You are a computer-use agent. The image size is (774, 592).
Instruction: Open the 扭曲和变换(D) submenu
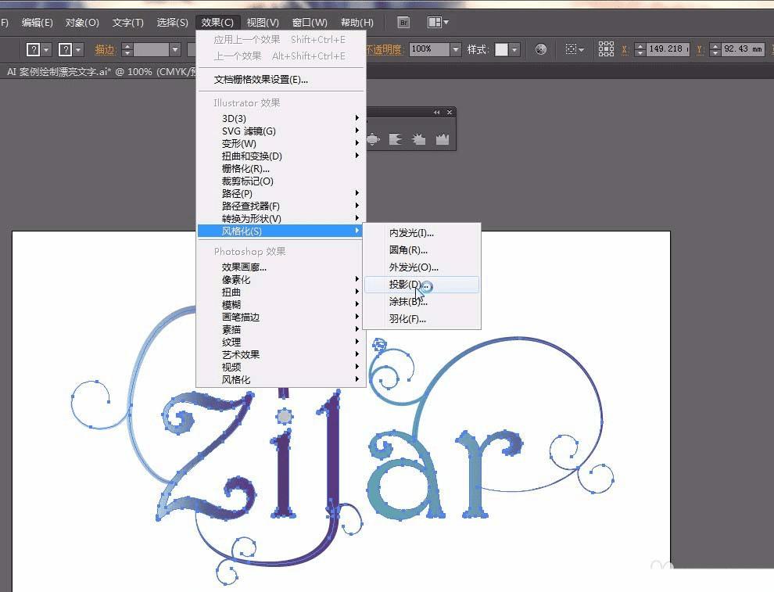[281, 156]
